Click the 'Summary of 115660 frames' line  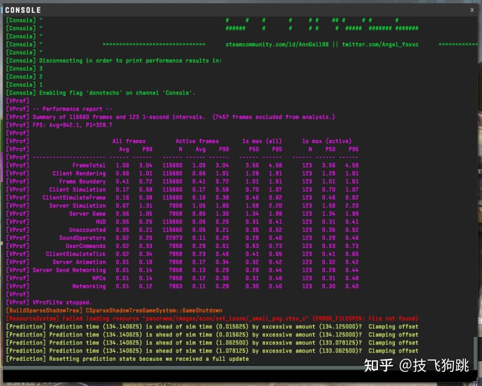171,117
